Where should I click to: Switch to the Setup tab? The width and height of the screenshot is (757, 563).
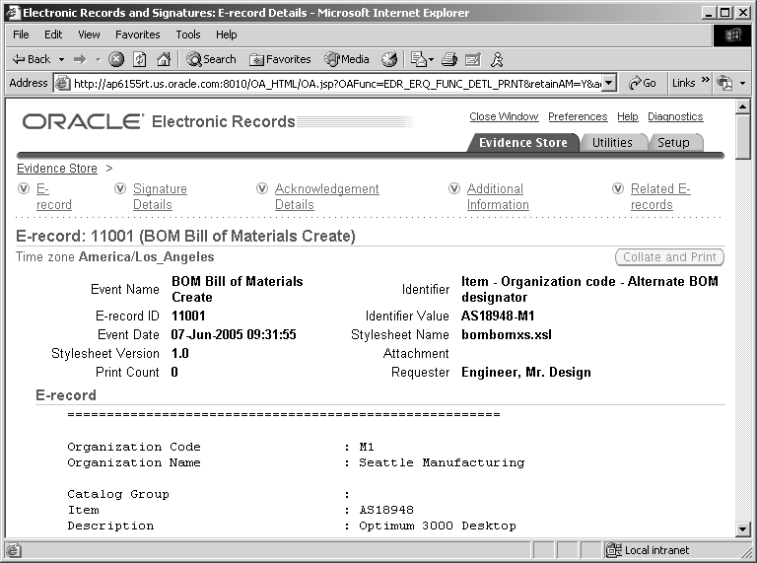[673, 142]
